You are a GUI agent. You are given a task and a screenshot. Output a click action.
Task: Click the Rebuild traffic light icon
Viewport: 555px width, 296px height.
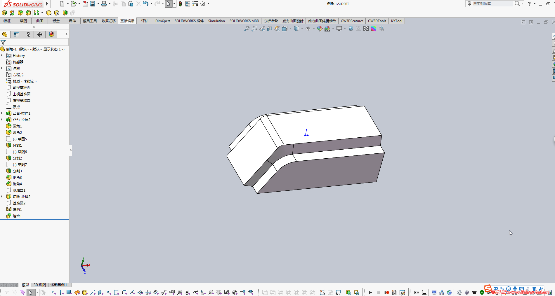tap(180, 4)
